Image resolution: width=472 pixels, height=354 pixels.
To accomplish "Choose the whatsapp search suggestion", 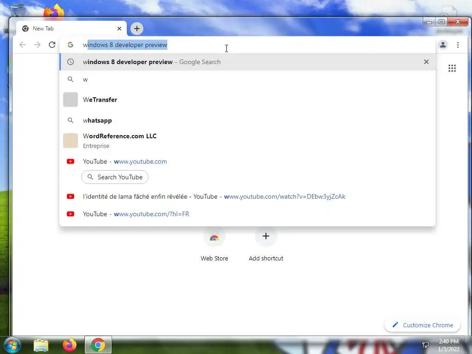I will (248, 120).
